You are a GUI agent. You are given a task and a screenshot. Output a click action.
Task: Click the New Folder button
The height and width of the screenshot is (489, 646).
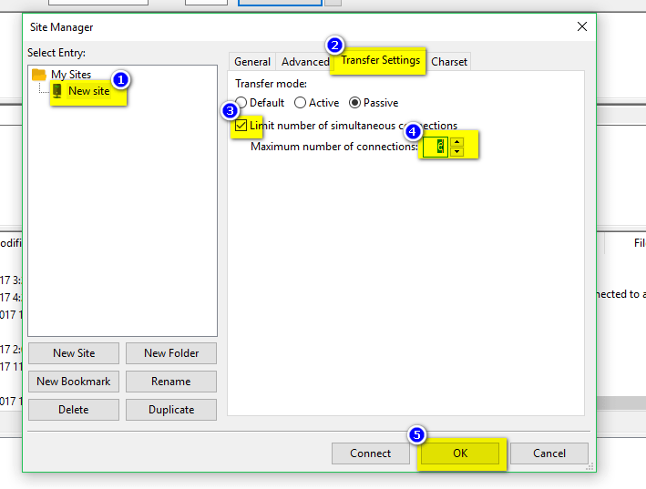[x=171, y=353]
